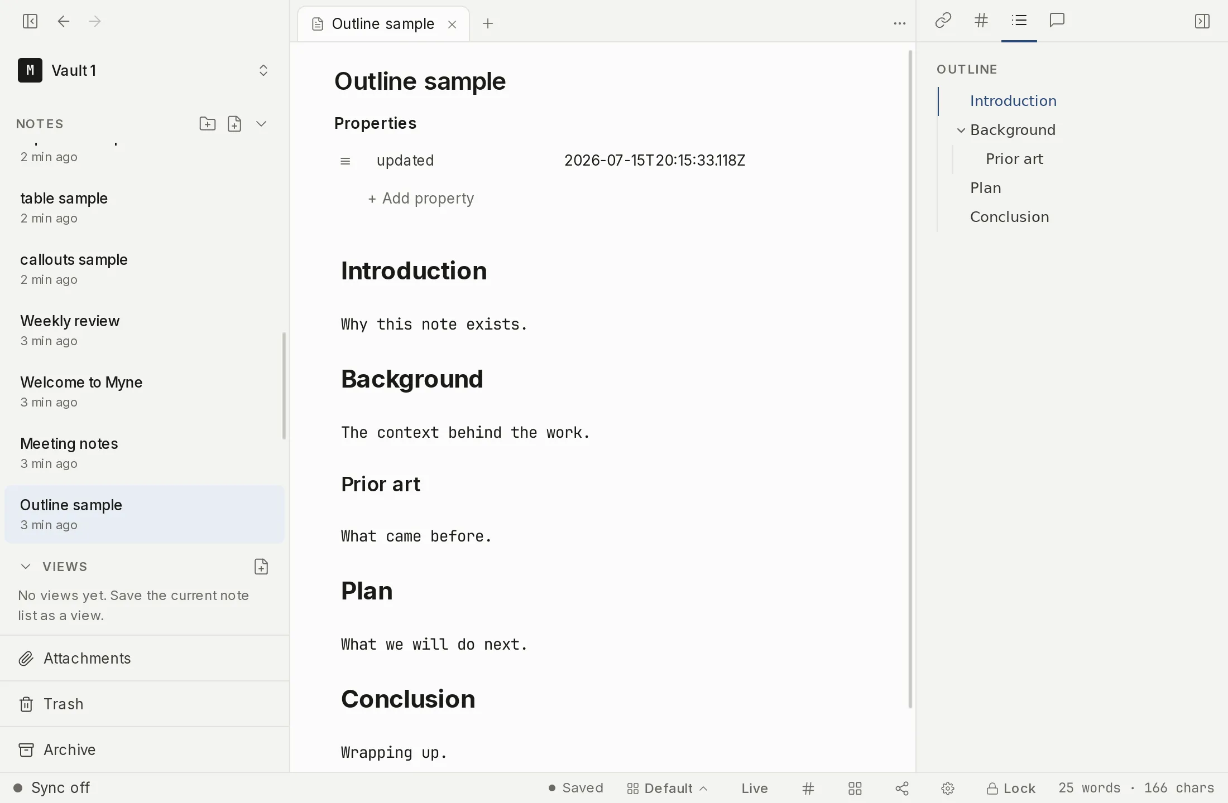Open a new tab with plus
Screen dimensions: 1228x803
coord(488,23)
